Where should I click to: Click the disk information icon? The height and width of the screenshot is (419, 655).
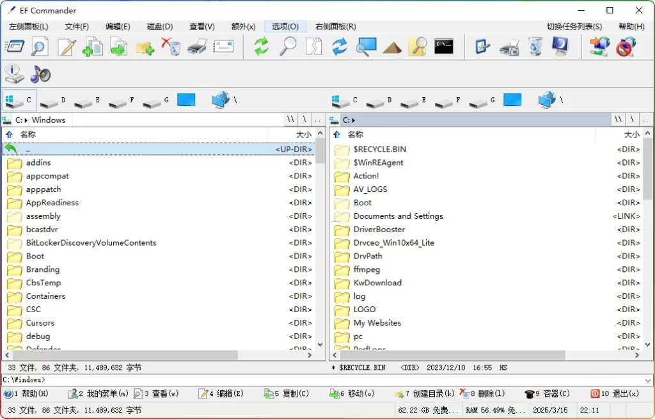coord(14,74)
